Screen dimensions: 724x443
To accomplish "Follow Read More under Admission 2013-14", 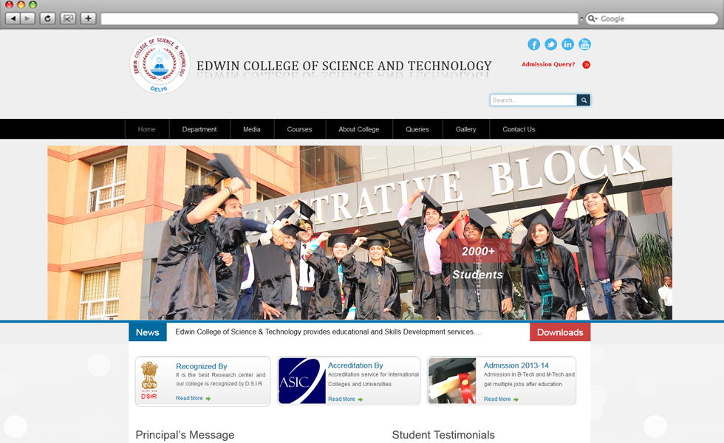I will pos(498,399).
